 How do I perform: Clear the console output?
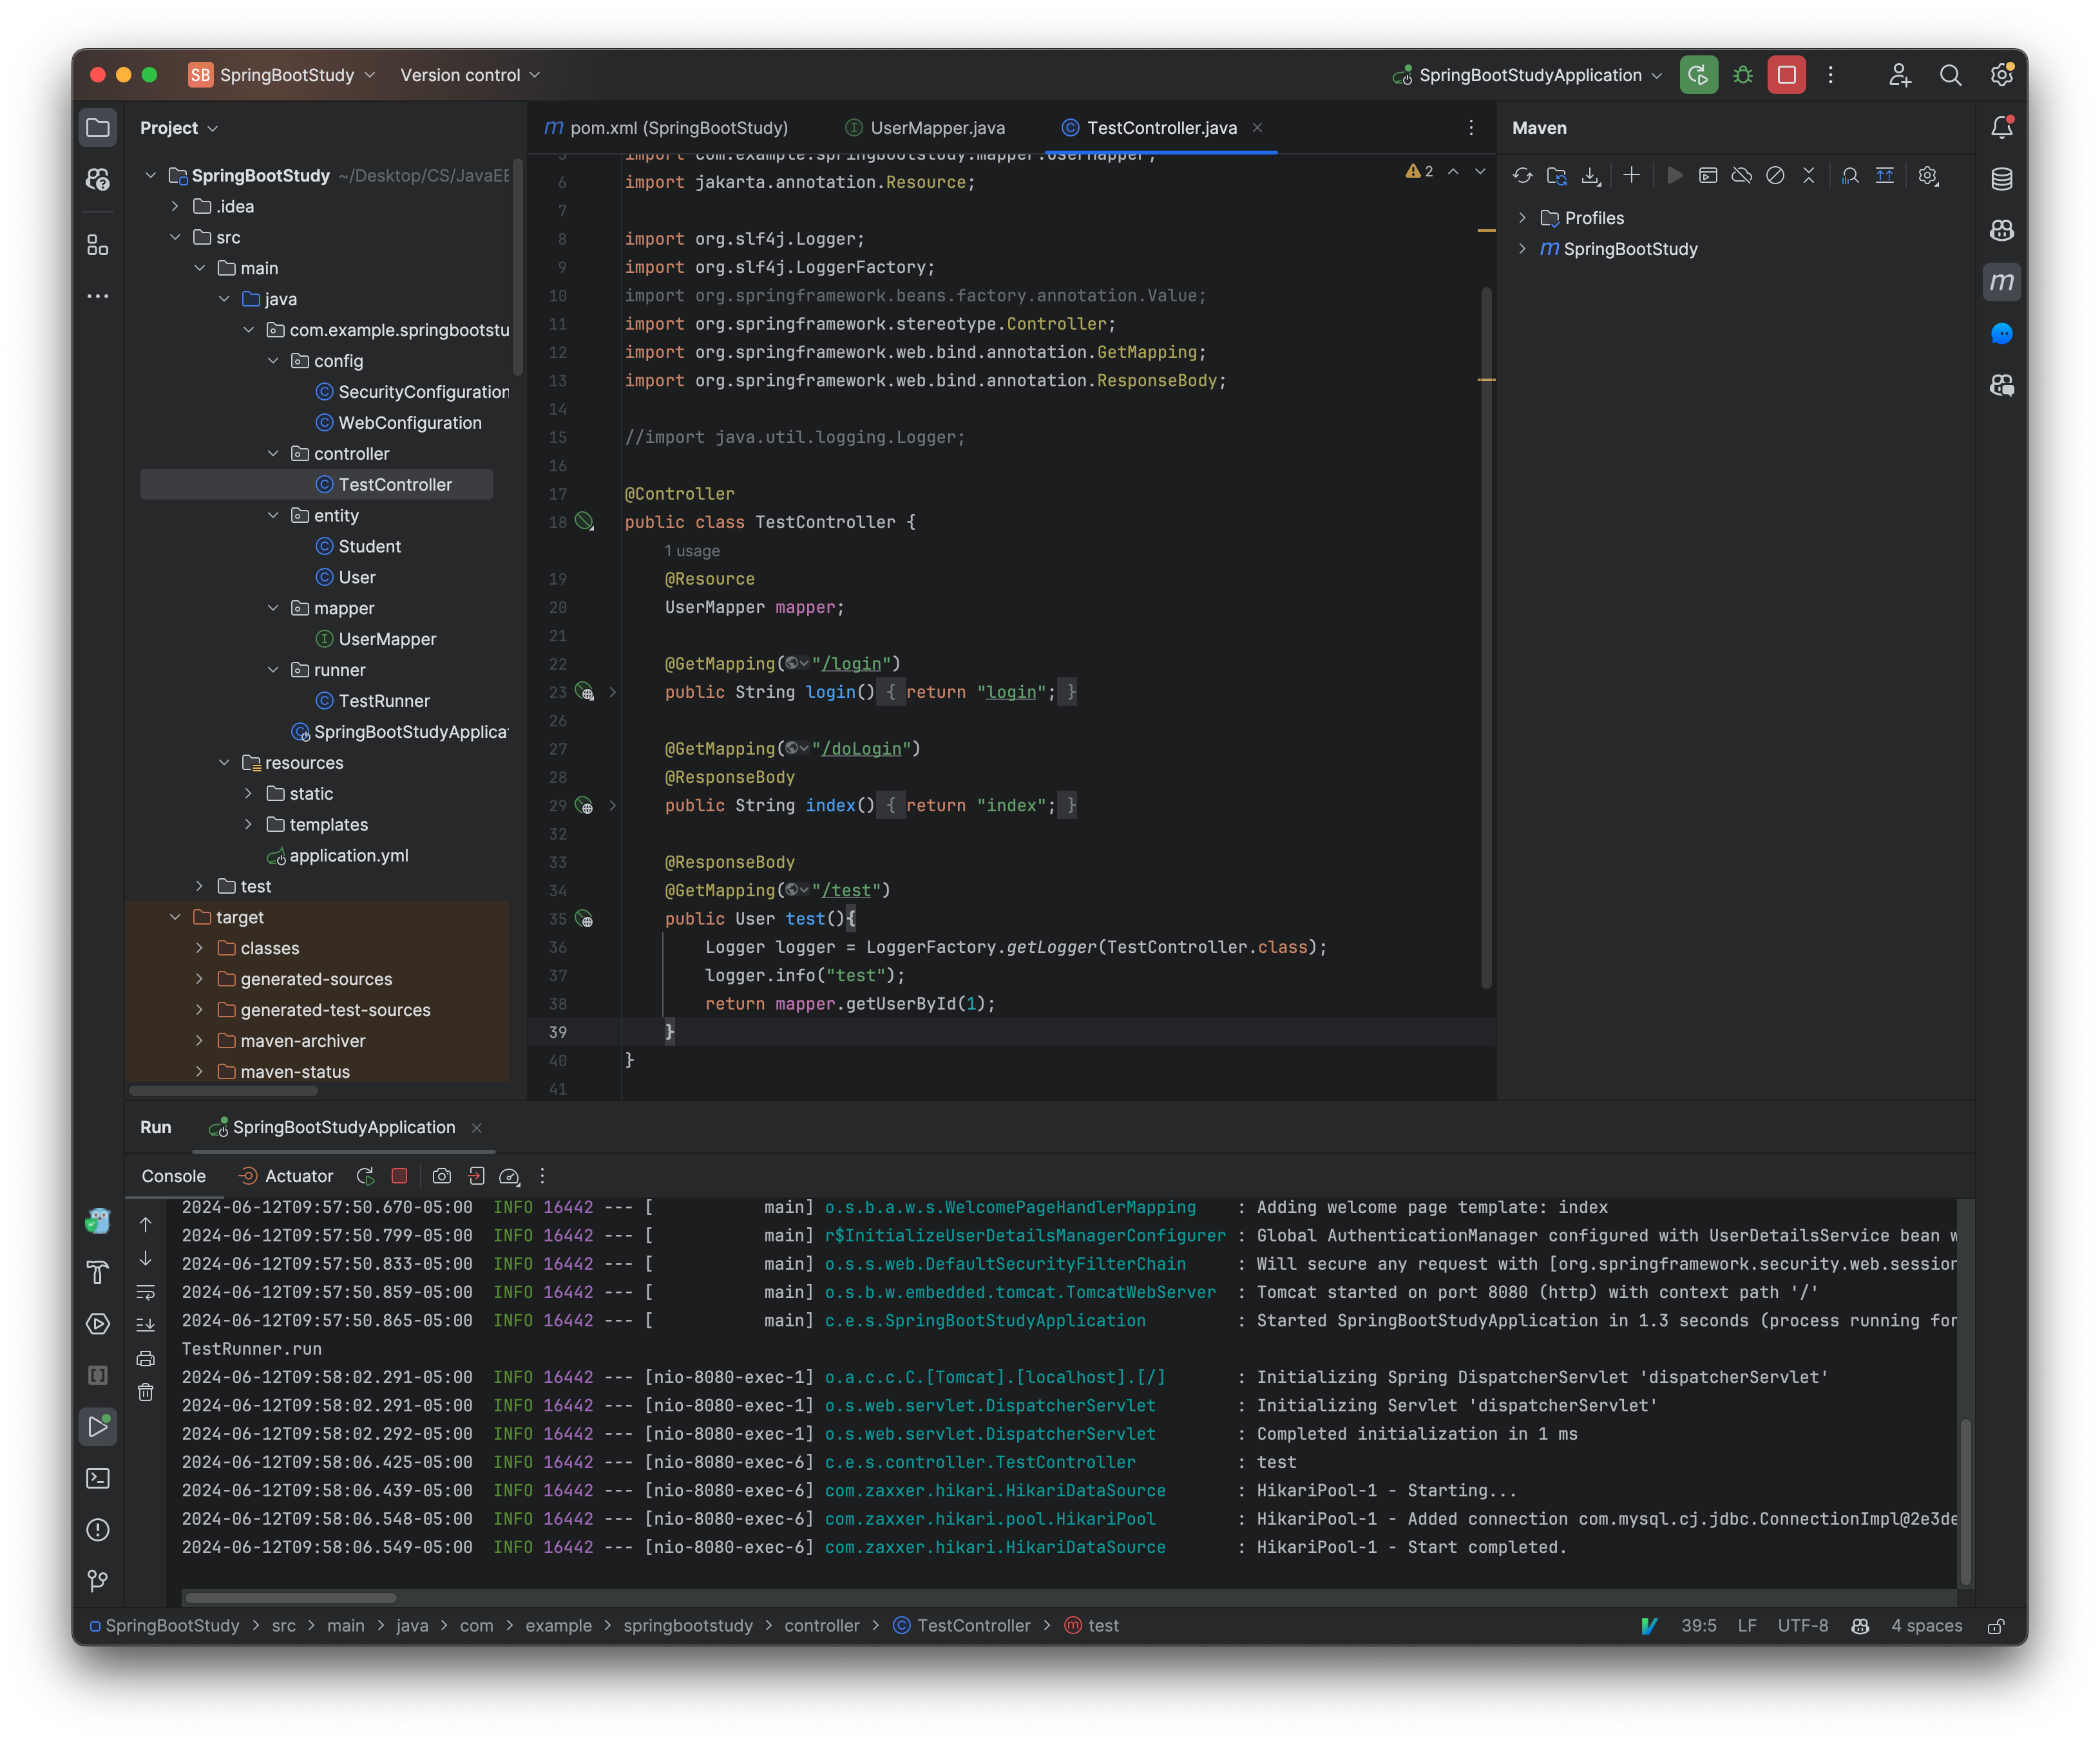[147, 1392]
